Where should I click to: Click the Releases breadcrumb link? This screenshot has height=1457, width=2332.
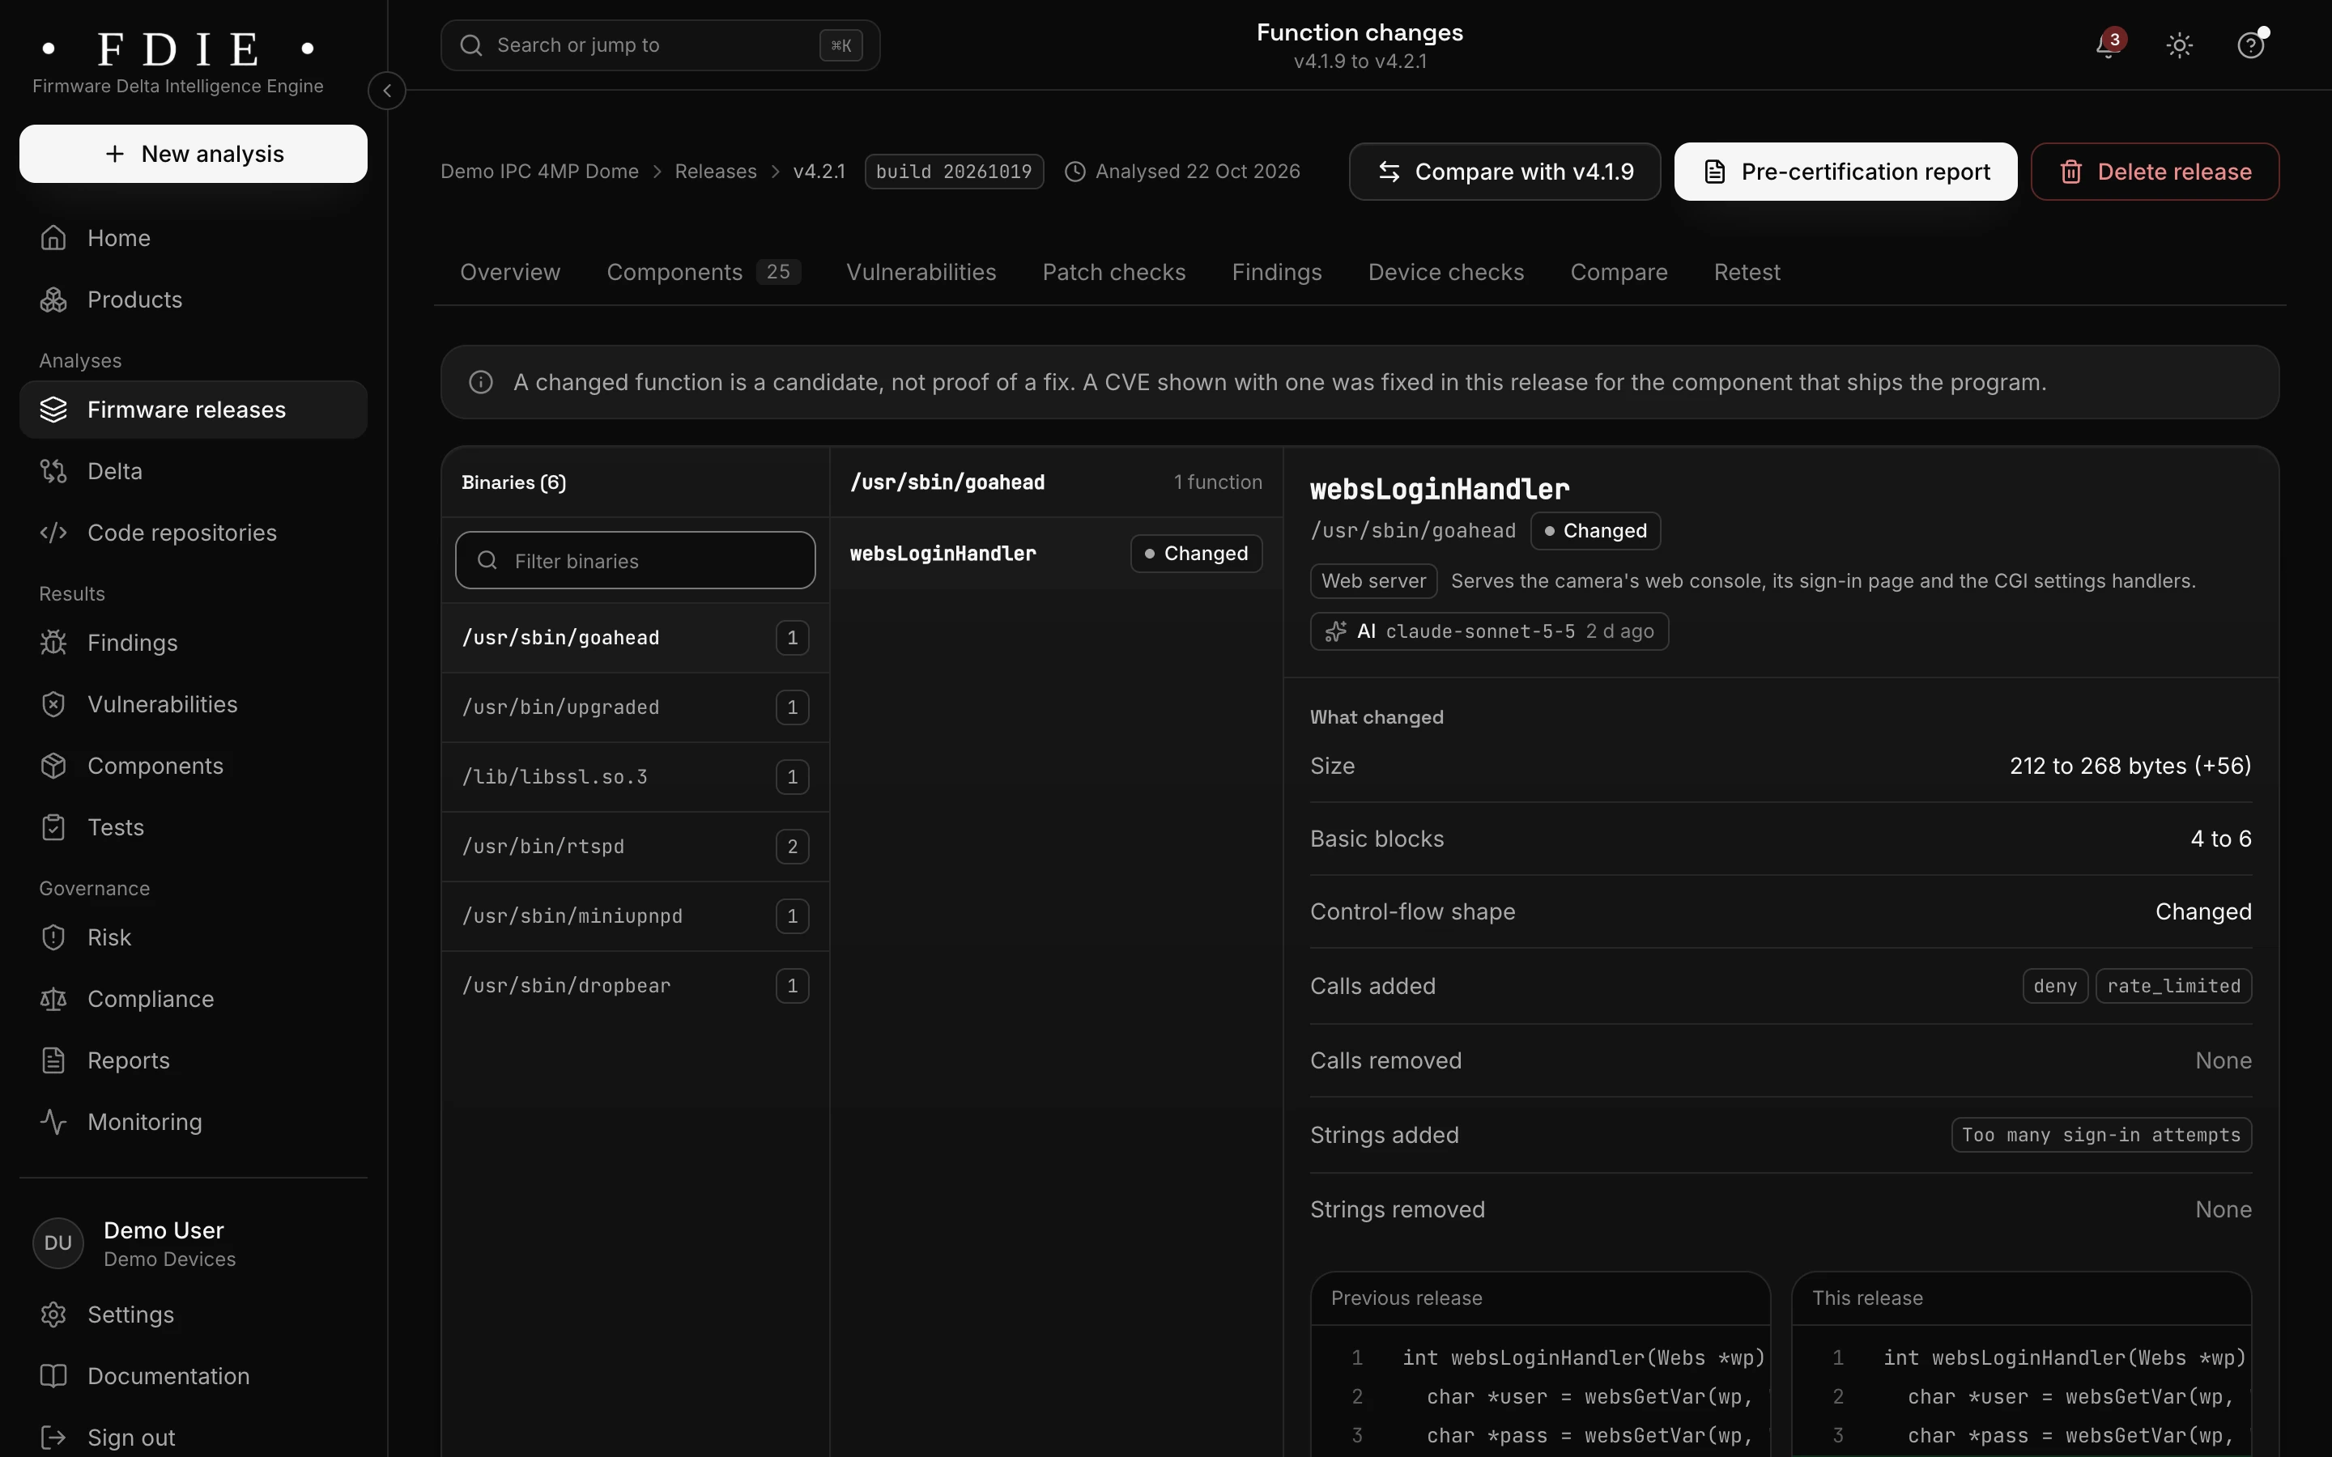(x=715, y=172)
